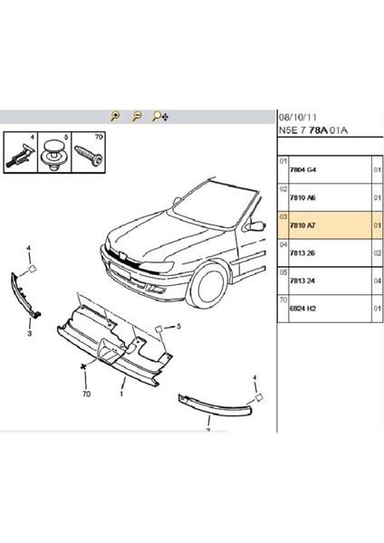384x543 pixels.
Task: Click the front grille panel part drawing
Action: click(114, 345)
